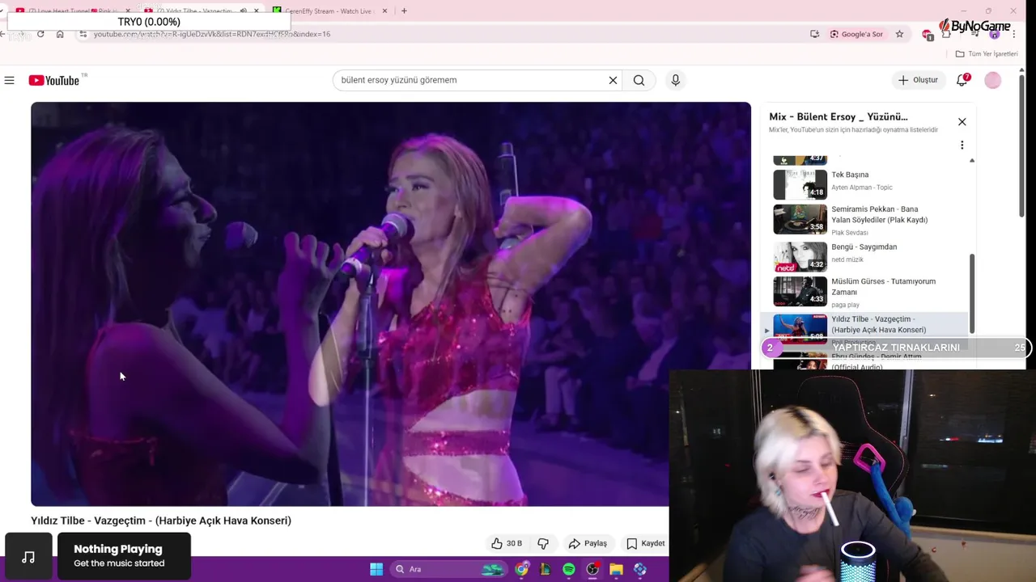Click the video title text
The width and height of the screenshot is (1036, 582).
pyautogui.click(x=161, y=521)
